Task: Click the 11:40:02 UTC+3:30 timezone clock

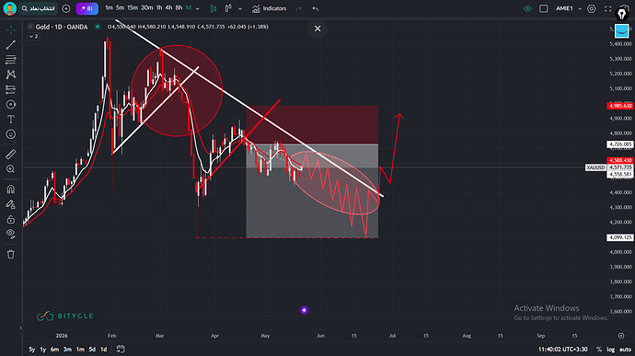Action: (563, 350)
